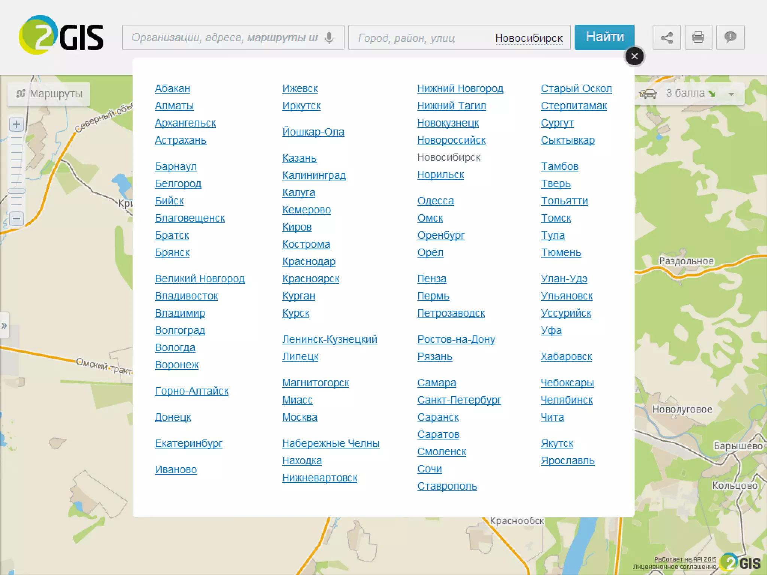Open the Маршруты routes panel

point(49,94)
